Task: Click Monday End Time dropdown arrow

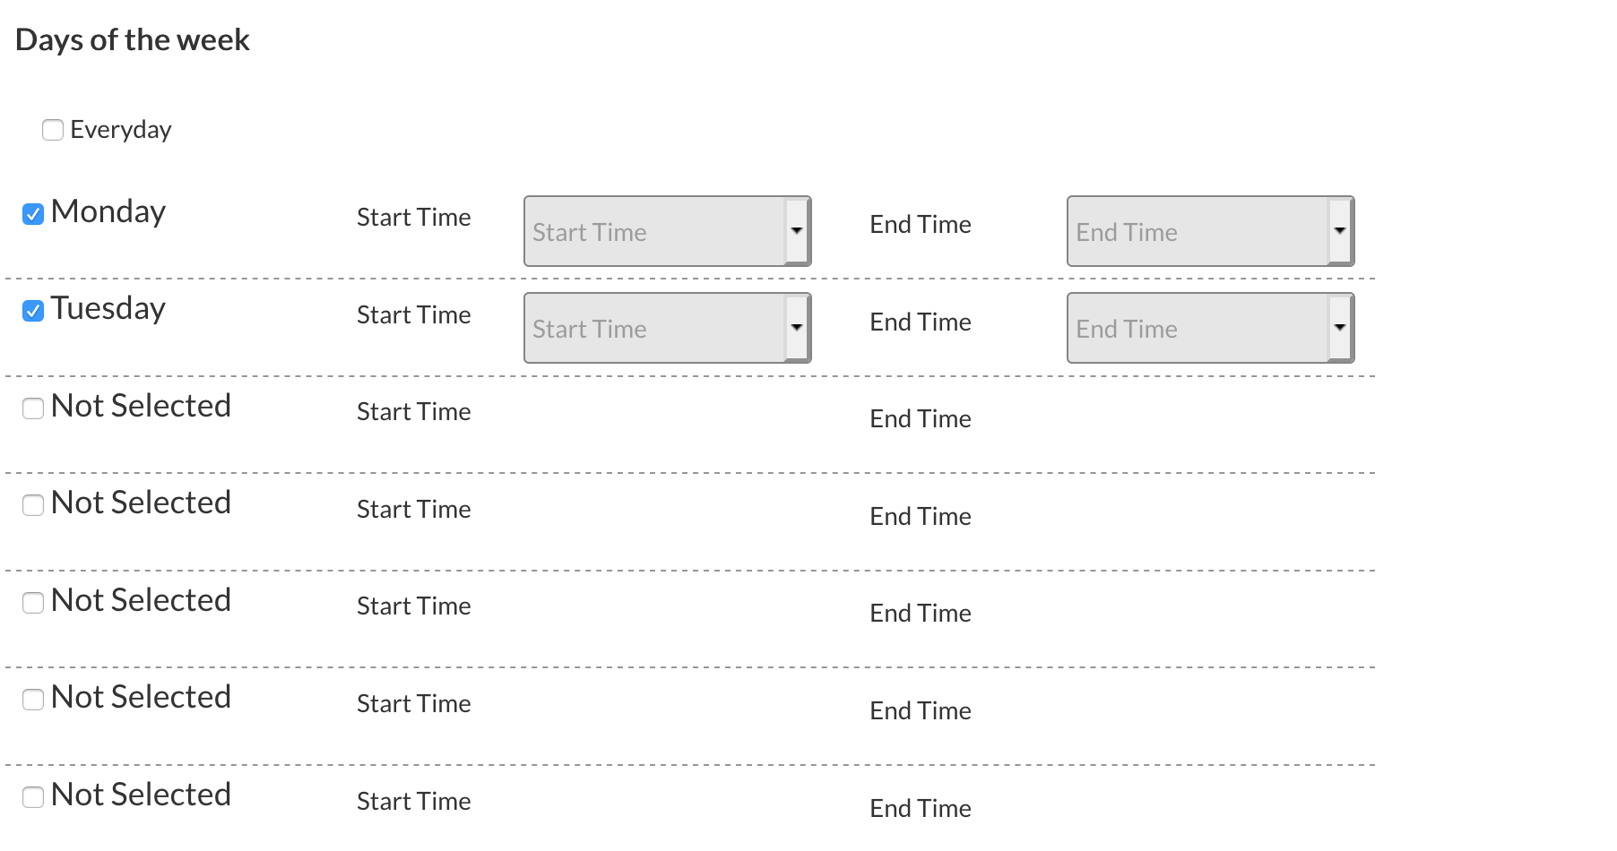Action: pos(1339,231)
